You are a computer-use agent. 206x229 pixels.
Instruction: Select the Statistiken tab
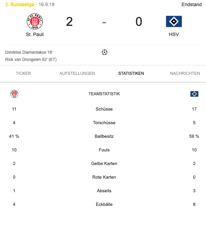131,73
